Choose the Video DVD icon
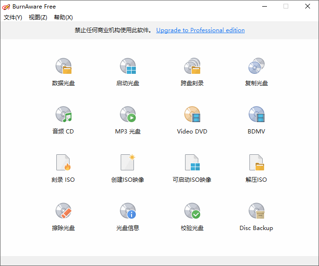 click(x=192, y=114)
